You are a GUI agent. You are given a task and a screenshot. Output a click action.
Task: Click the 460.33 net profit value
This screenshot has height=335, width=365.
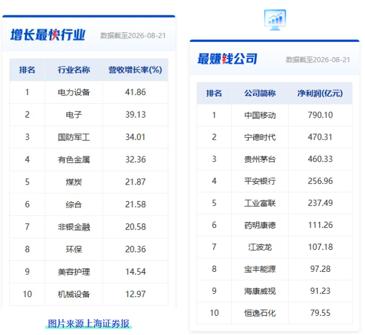pos(320,159)
